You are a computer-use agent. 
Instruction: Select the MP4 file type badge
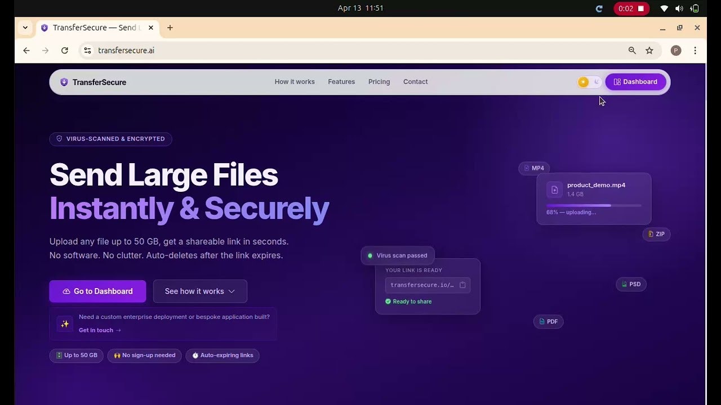(x=533, y=168)
